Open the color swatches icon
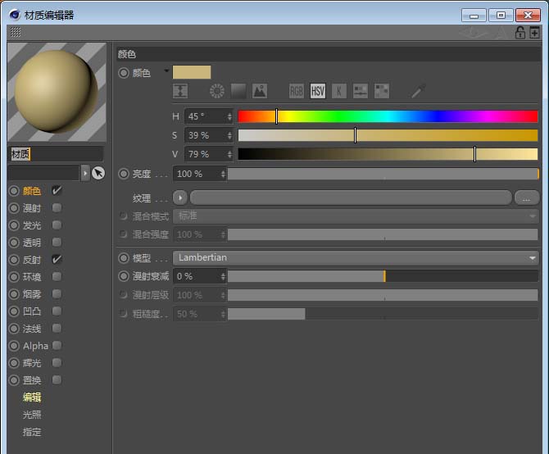This screenshot has height=454, width=549. (382, 91)
